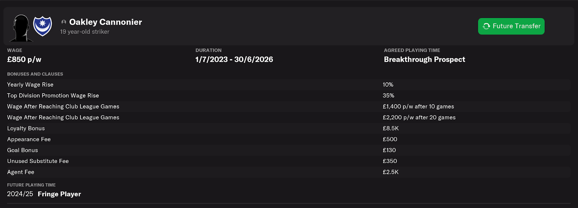Click the £850 p/w wage value
Viewport: 578px width, 208px height.
click(x=24, y=59)
